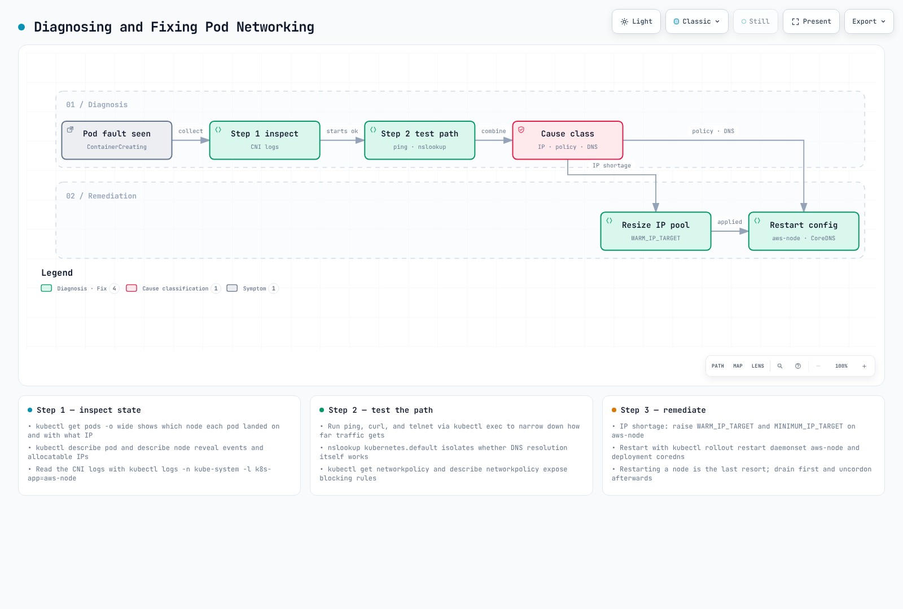Select the Step 1 inspect node

(x=265, y=140)
